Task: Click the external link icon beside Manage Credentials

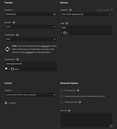Action: tap(112, 10)
